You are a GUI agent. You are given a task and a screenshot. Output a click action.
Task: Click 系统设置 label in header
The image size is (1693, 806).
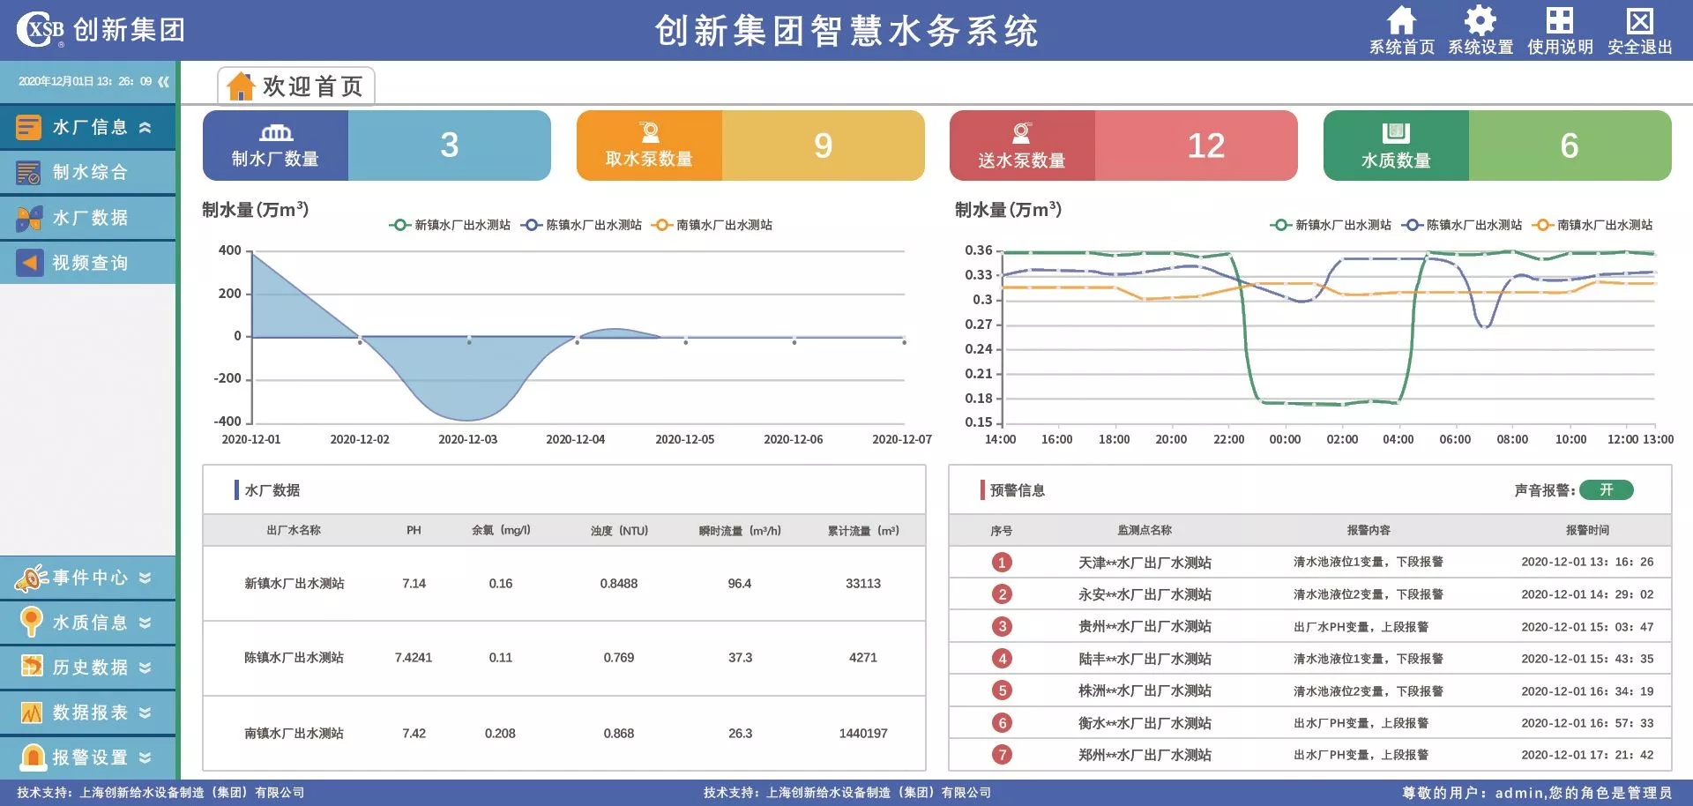point(1480,47)
